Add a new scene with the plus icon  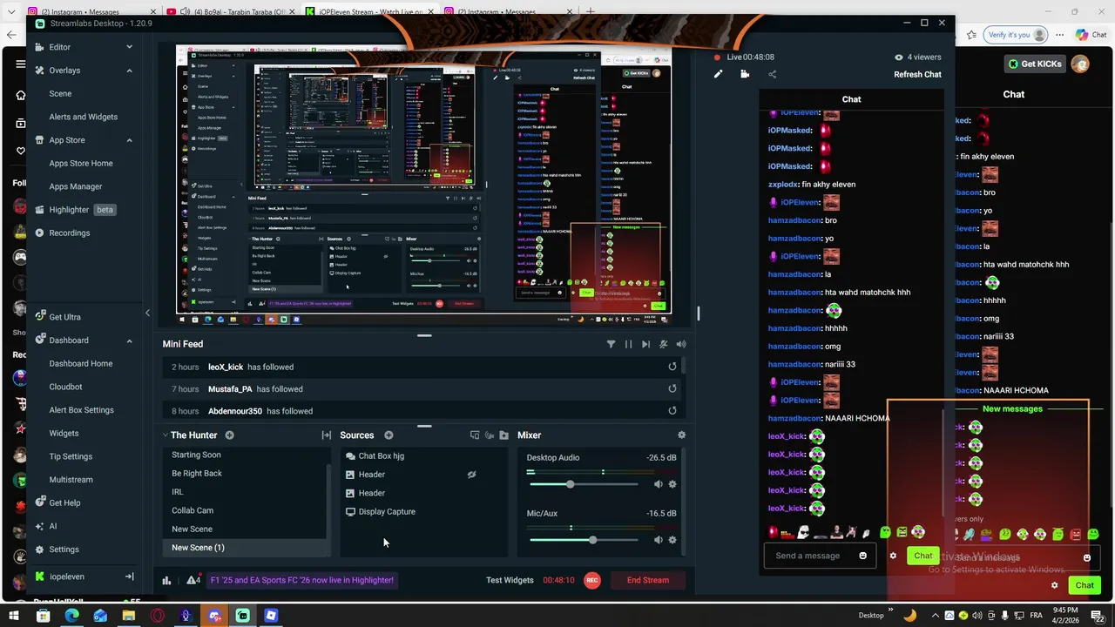pyautogui.click(x=229, y=435)
